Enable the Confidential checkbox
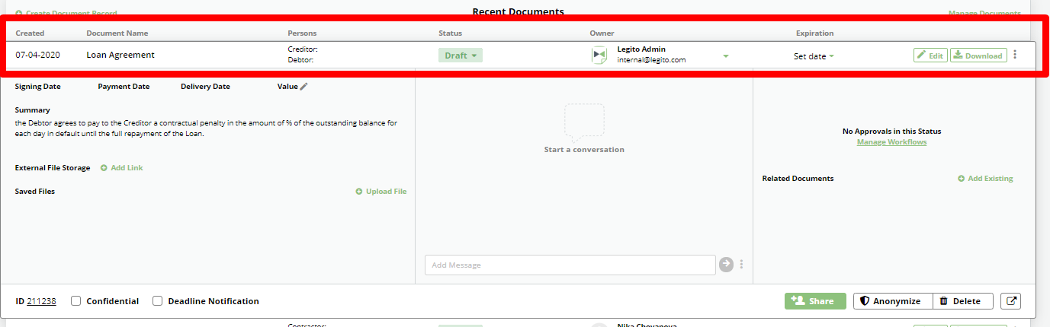Screen dimensions: 1050x327 (x=76, y=301)
